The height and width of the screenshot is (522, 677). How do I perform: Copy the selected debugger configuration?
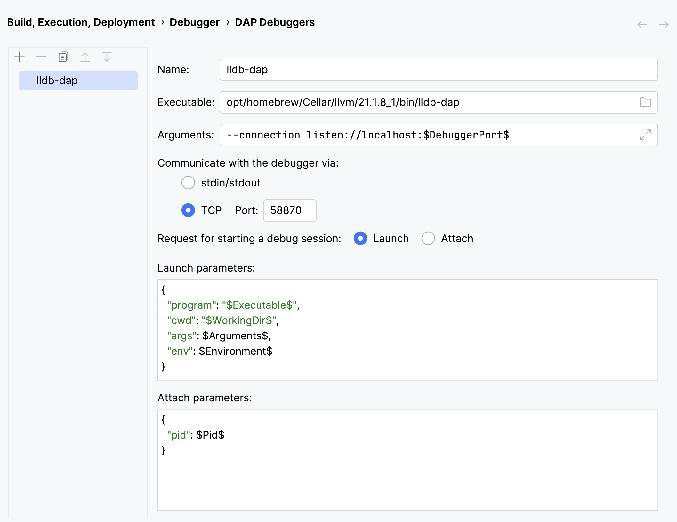(63, 57)
